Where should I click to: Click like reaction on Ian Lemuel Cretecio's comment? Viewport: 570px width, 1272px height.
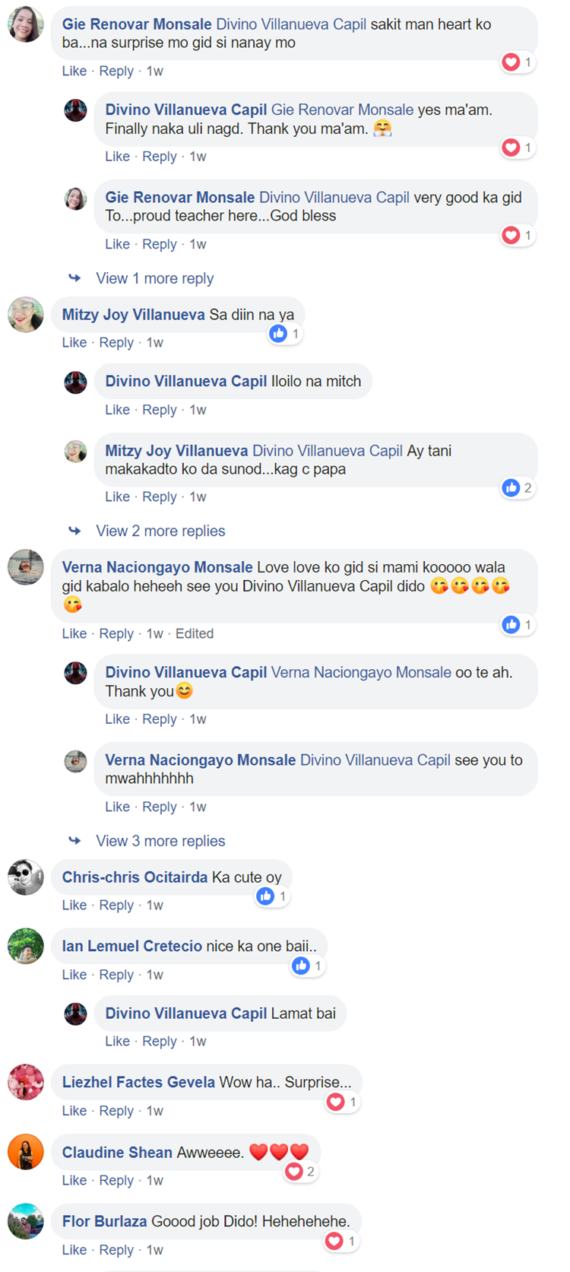(308, 966)
